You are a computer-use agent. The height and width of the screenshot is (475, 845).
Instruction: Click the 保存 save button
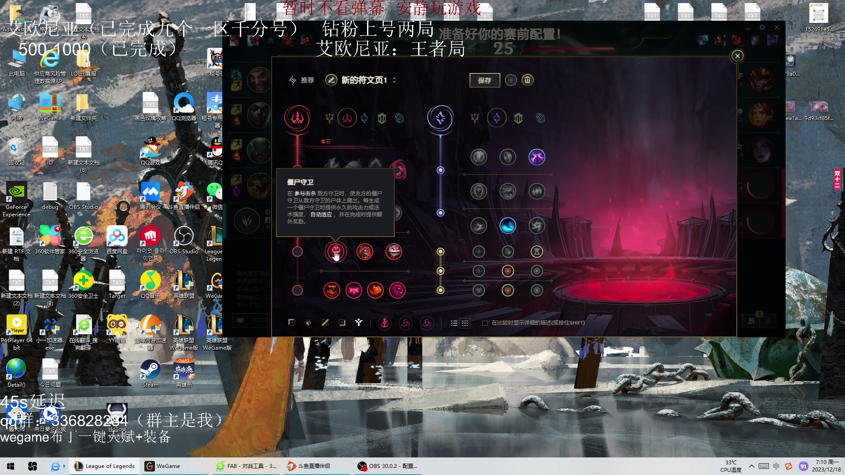click(485, 80)
